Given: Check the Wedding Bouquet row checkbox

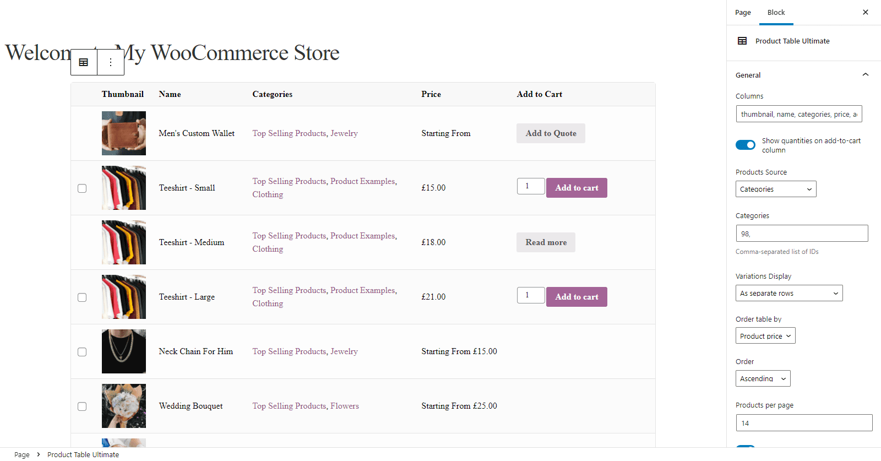Looking at the screenshot, I should (x=82, y=406).
